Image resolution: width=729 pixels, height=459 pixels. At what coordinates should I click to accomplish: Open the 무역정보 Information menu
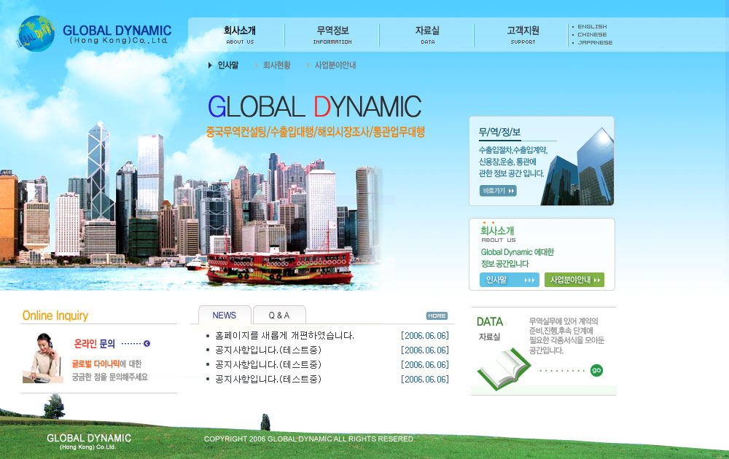(x=332, y=34)
